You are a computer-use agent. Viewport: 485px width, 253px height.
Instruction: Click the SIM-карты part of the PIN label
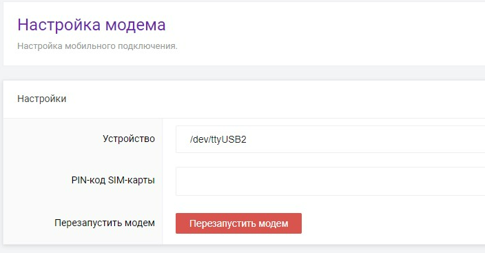point(132,180)
